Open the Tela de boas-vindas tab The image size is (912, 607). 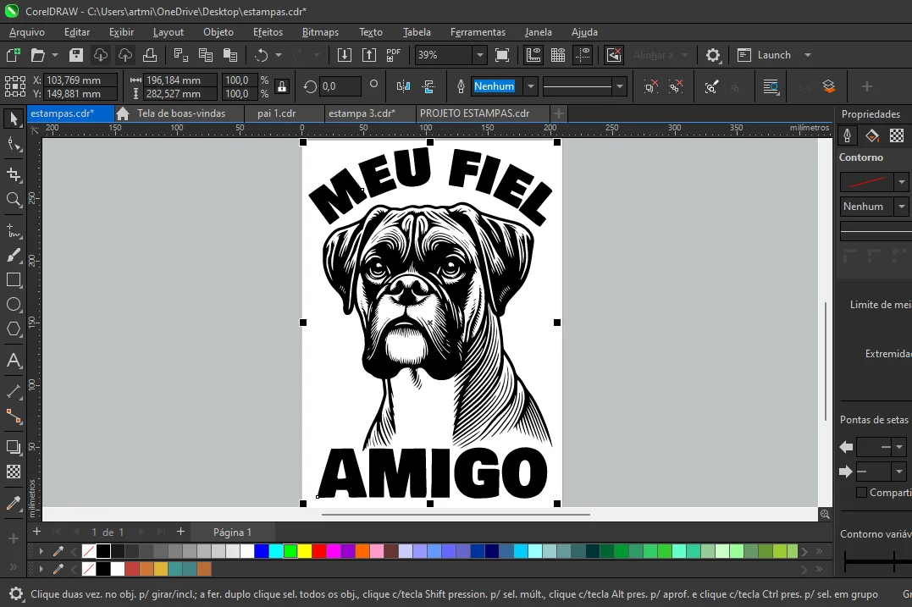pos(180,113)
